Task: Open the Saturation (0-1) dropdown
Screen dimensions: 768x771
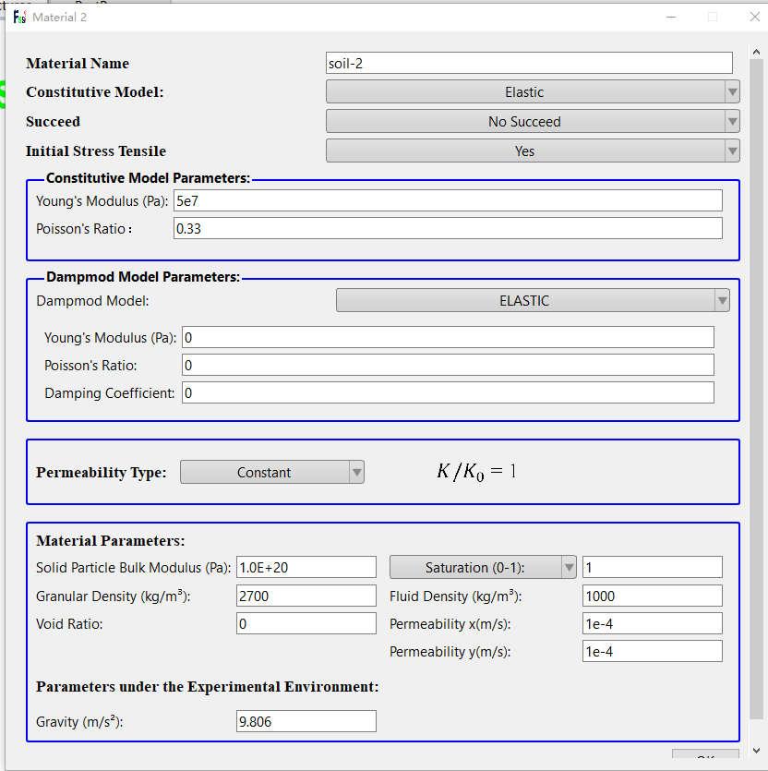Action: tap(483, 568)
